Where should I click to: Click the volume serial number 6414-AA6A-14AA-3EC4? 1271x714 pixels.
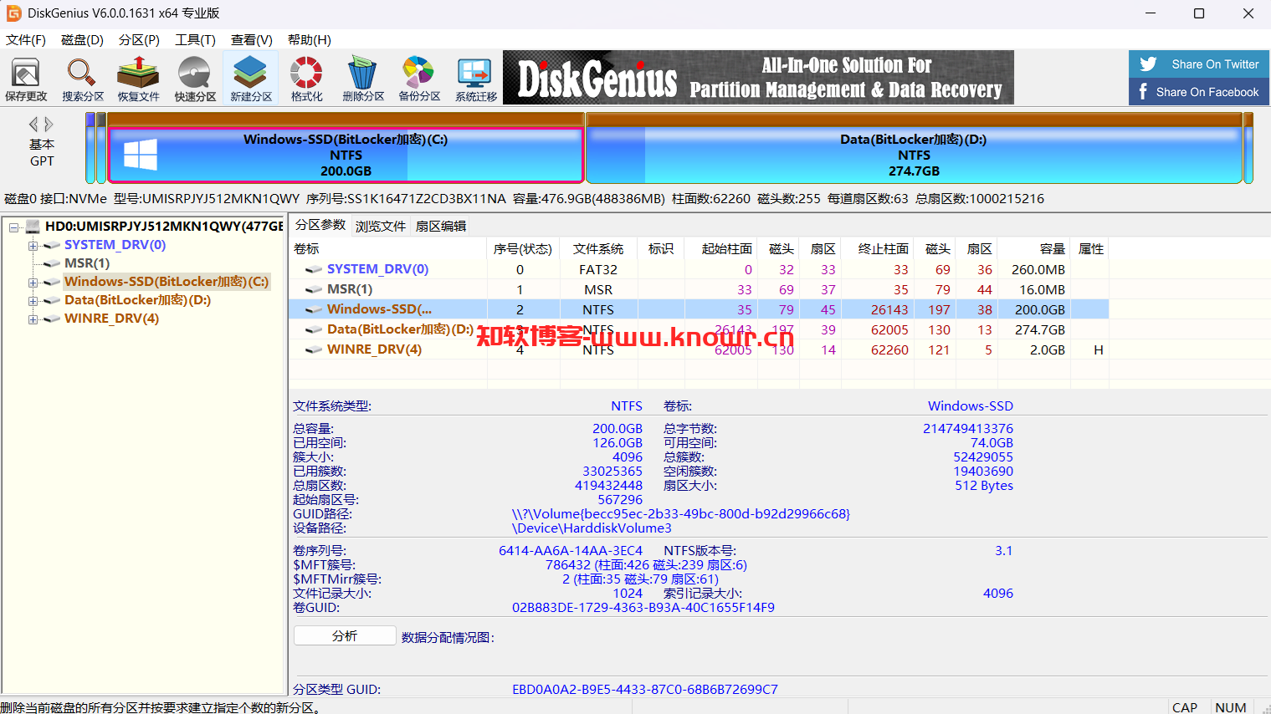pyautogui.click(x=571, y=551)
